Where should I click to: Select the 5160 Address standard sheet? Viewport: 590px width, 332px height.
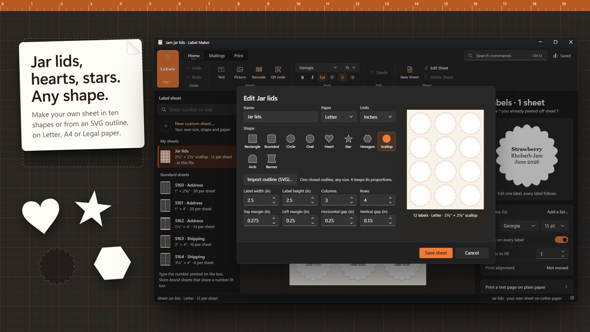(197, 188)
